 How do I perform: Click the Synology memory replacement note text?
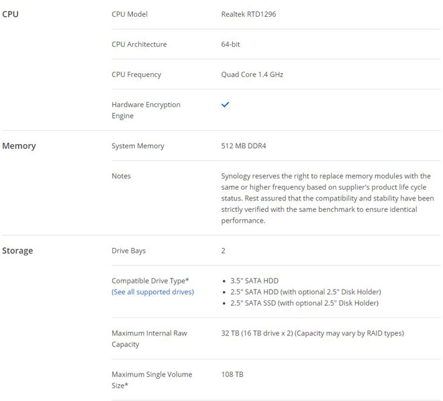click(328, 198)
